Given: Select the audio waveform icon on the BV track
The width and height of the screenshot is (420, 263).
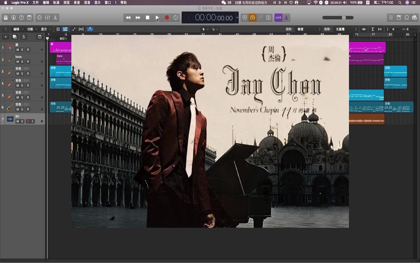Looking at the screenshot, I should (10, 119).
